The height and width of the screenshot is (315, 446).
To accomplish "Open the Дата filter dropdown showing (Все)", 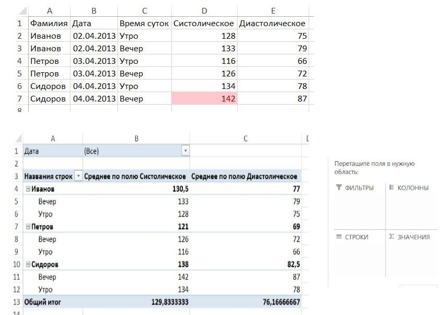I will [184, 151].
